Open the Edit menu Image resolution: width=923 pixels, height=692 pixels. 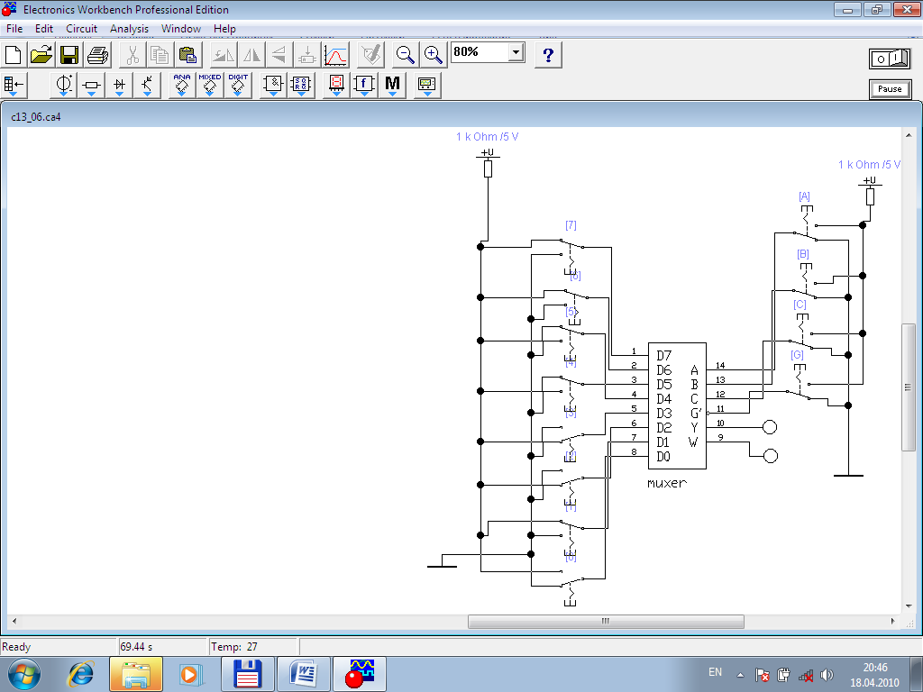[x=43, y=28]
